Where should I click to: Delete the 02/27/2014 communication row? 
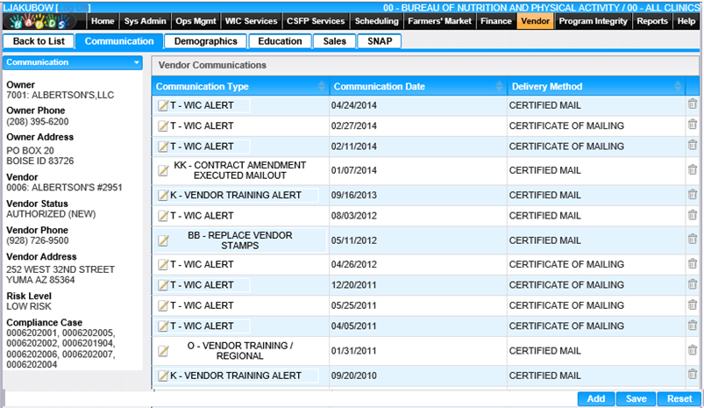tap(693, 125)
